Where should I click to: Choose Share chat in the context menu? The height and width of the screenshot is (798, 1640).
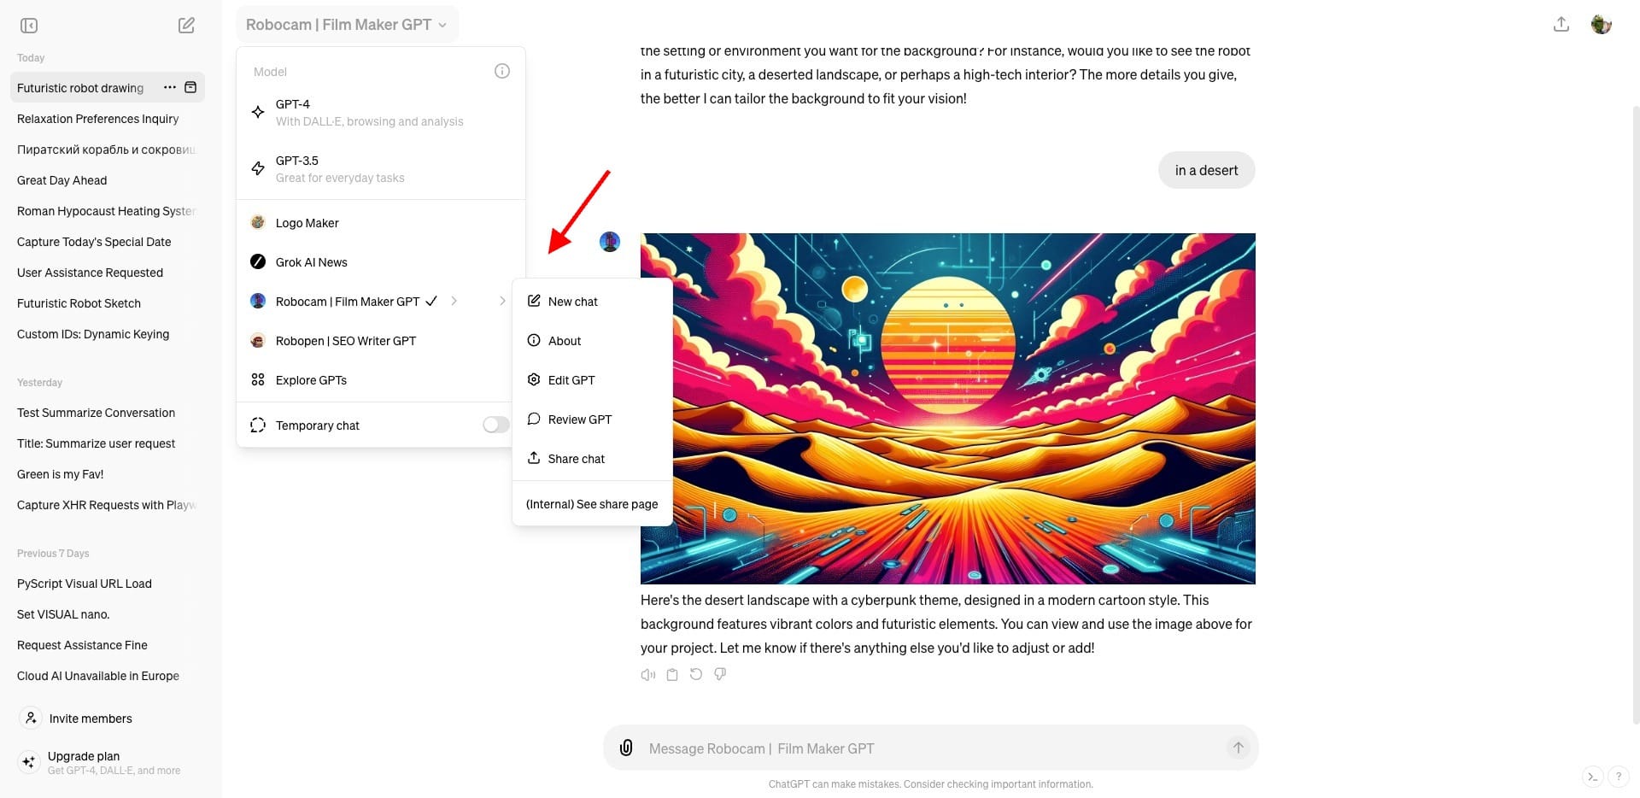click(577, 459)
